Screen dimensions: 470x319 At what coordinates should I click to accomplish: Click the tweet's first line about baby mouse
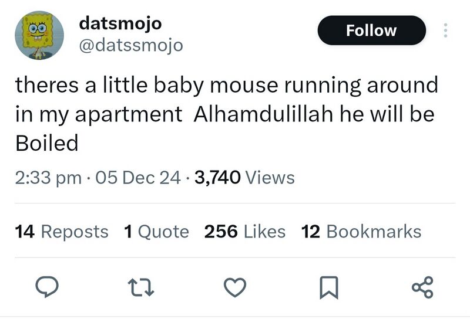point(226,85)
